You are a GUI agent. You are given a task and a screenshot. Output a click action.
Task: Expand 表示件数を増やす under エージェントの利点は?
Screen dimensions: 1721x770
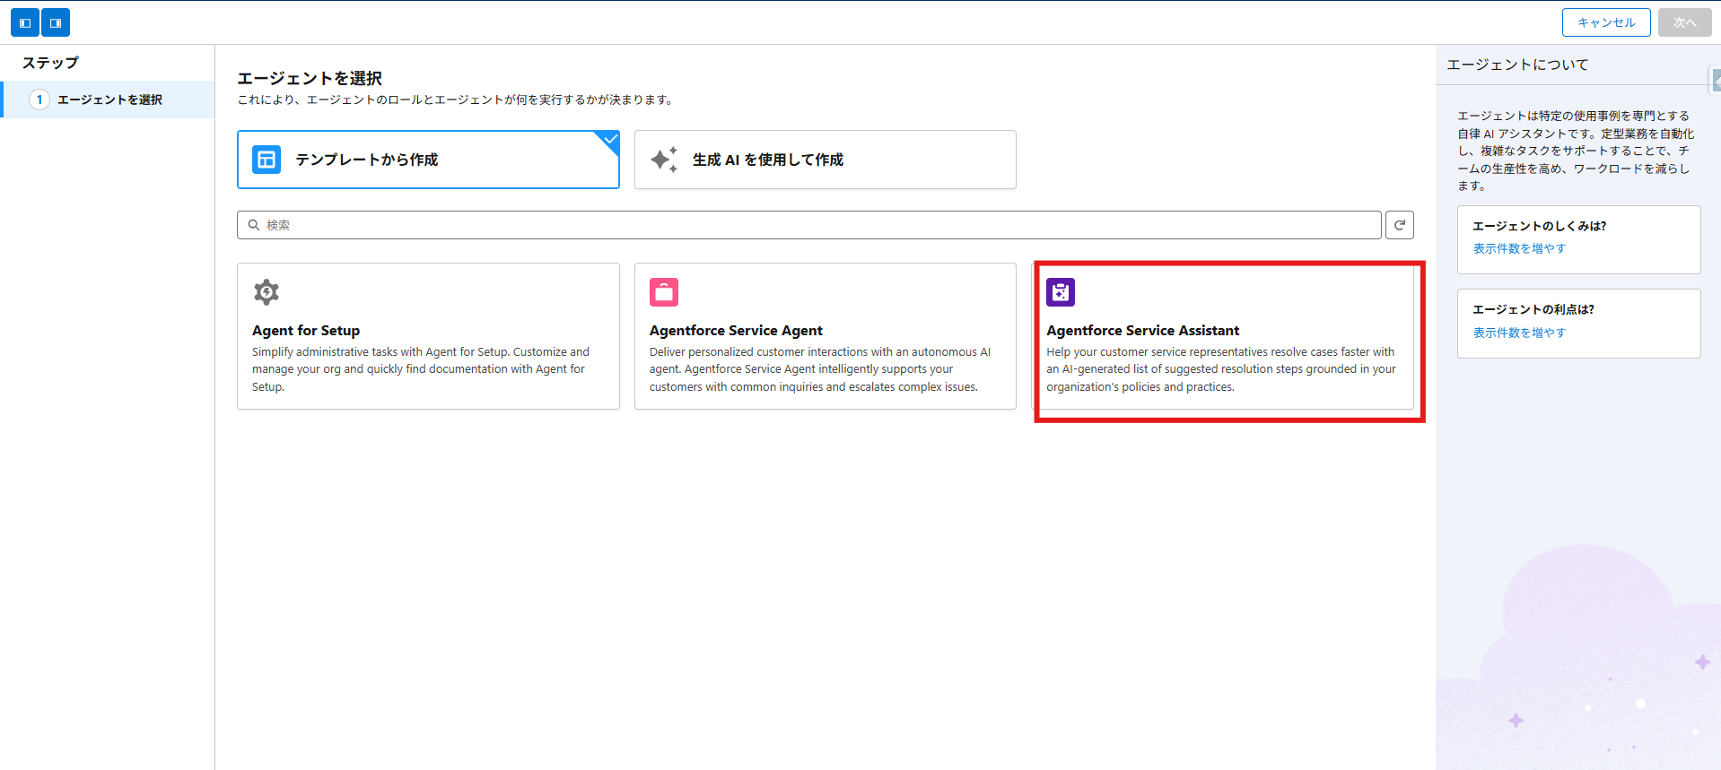pos(1519,333)
